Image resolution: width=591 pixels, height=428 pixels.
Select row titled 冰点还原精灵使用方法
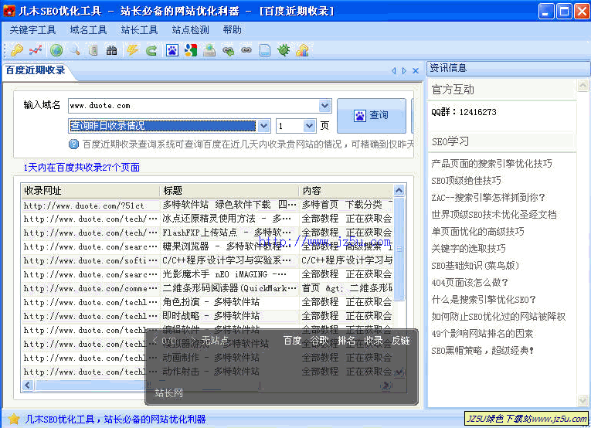click(207, 219)
